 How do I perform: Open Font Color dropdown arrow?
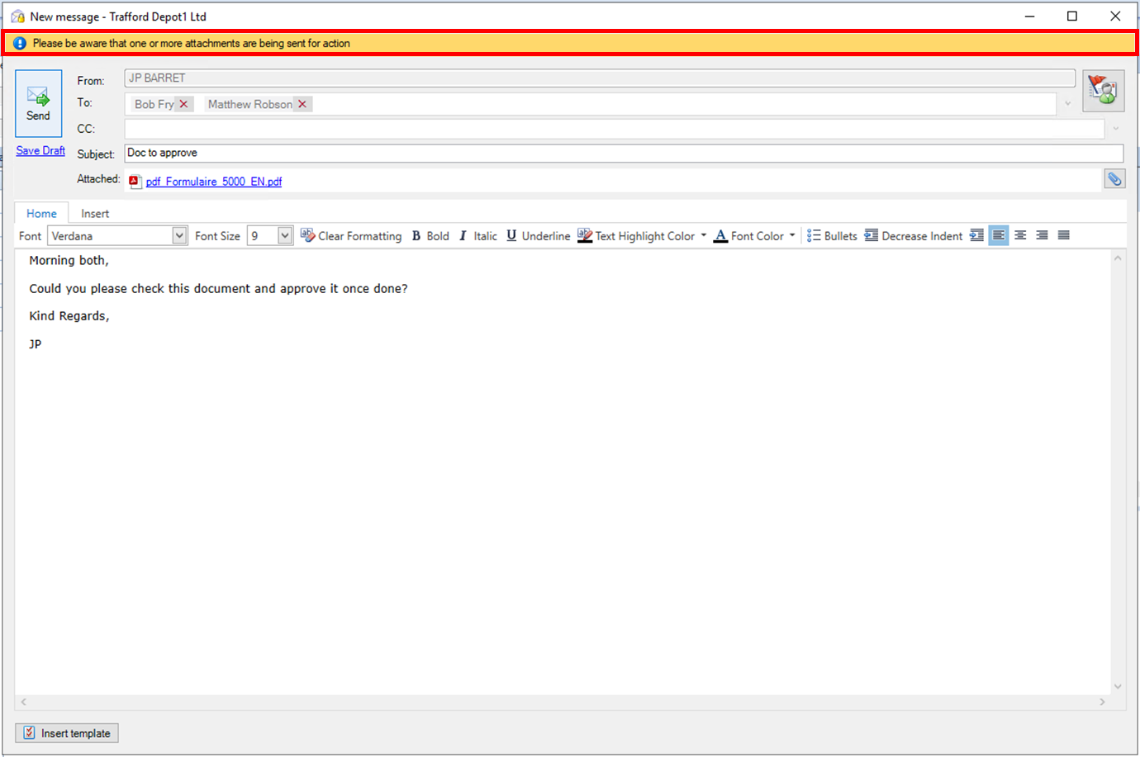[x=792, y=235]
